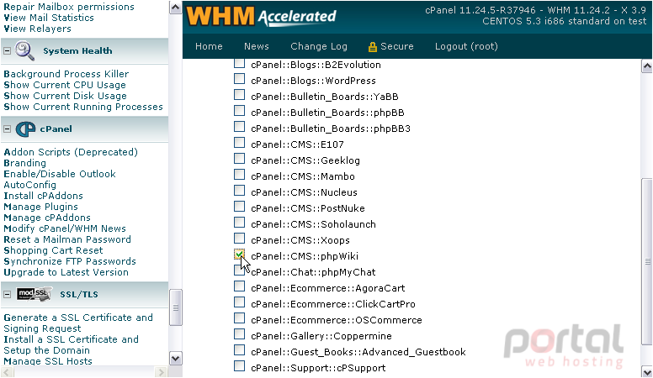Open the Home menu item
Image resolution: width=653 pixels, height=378 pixels.
pyautogui.click(x=209, y=46)
